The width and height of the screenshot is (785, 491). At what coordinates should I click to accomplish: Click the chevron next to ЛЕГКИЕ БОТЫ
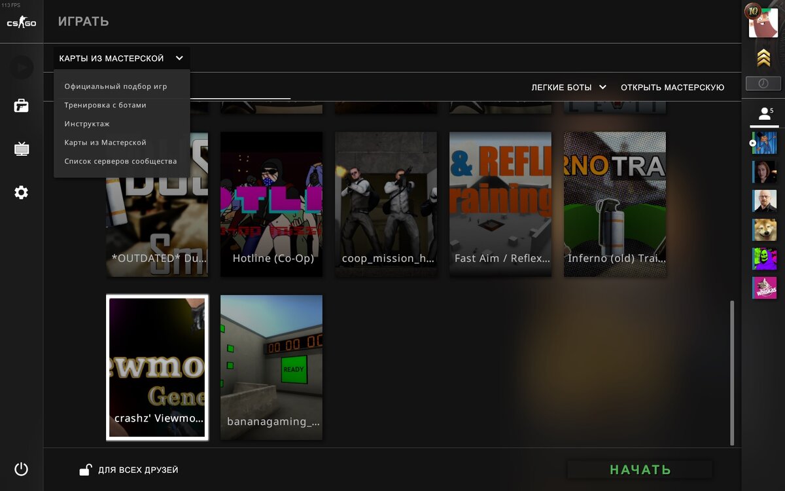(x=602, y=87)
